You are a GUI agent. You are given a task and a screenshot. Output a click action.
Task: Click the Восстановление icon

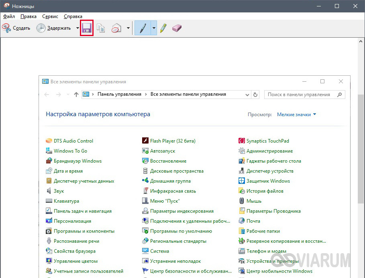click(x=145, y=161)
